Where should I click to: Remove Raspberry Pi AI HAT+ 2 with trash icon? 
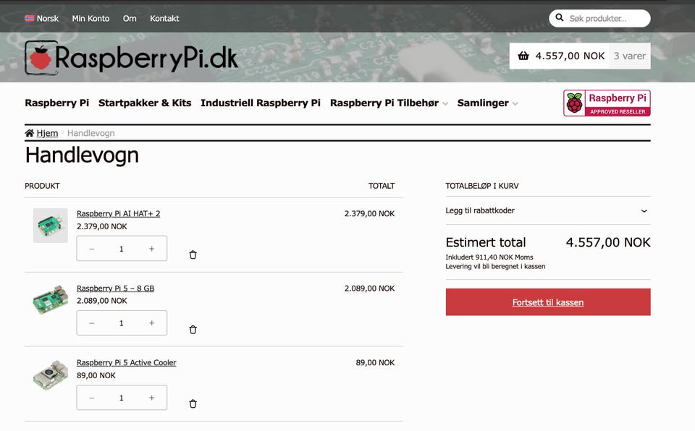193,255
